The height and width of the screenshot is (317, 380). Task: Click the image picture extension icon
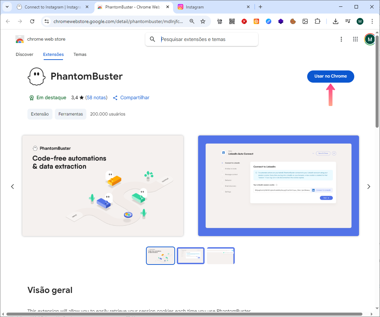pos(305,21)
